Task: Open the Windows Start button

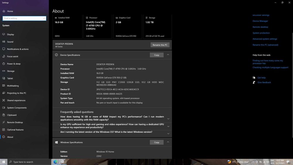Action: [x=4, y=162]
